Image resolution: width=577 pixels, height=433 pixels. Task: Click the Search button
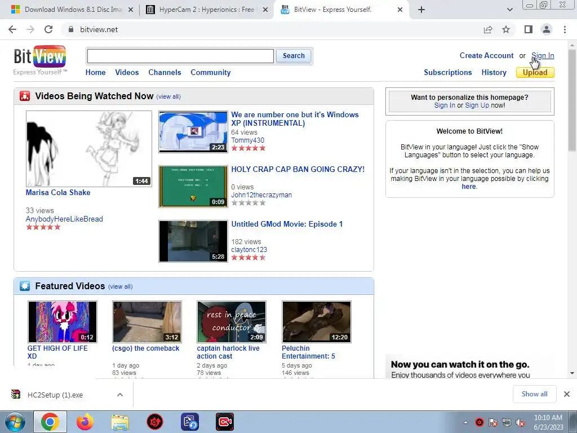click(294, 56)
